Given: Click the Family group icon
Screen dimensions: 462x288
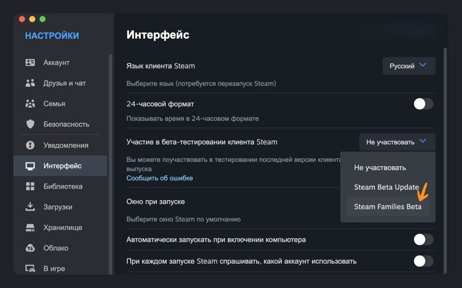Looking at the screenshot, I should 30,104.
